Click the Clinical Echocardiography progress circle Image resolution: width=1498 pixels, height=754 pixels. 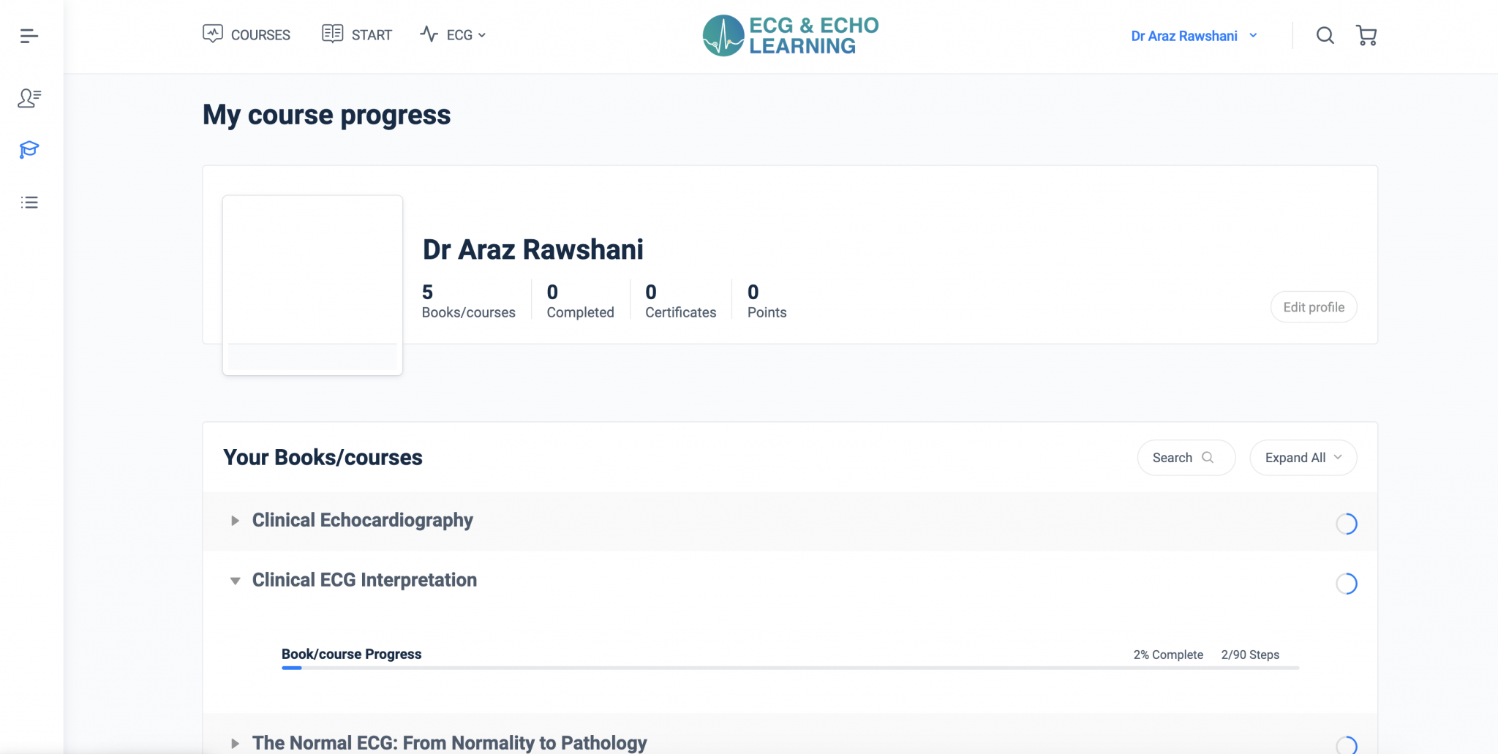pos(1346,524)
